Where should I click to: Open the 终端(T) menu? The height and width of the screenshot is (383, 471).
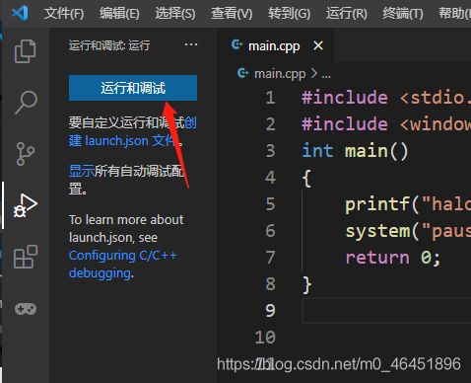(x=403, y=14)
